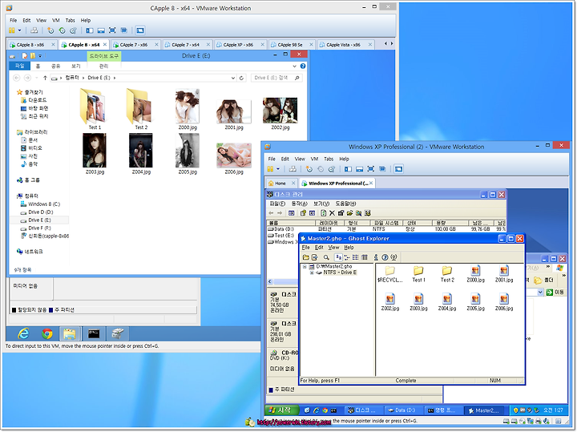Enter full screen in Windows XP VMware toolbar
Viewport: 577px width, 432px height.
click(371, 169)
